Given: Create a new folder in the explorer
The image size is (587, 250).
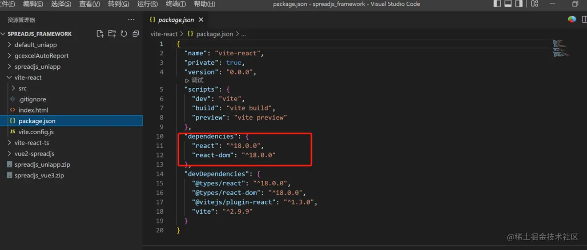Looking at the screenshot, I should [x=112, y=34].
